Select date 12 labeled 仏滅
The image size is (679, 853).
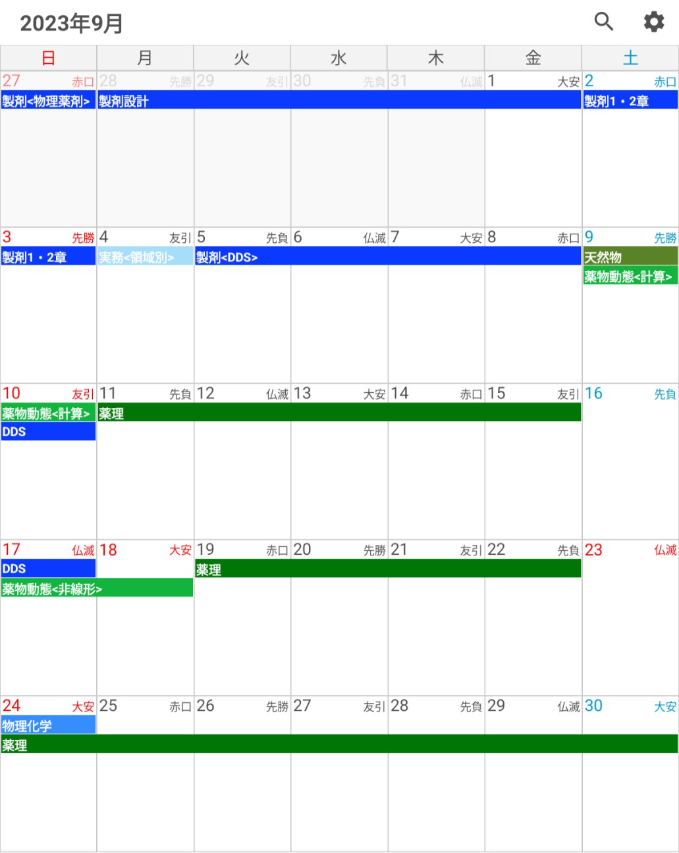point(242,461)
